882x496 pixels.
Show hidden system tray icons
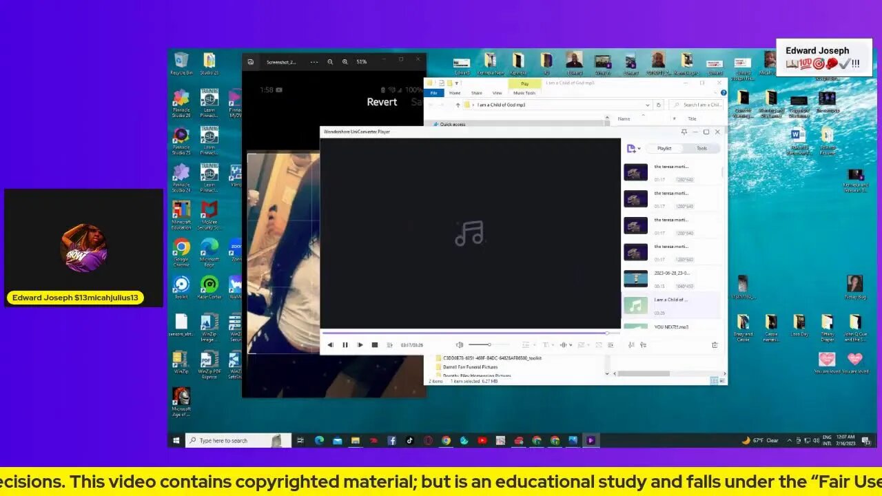pos(791,440)
